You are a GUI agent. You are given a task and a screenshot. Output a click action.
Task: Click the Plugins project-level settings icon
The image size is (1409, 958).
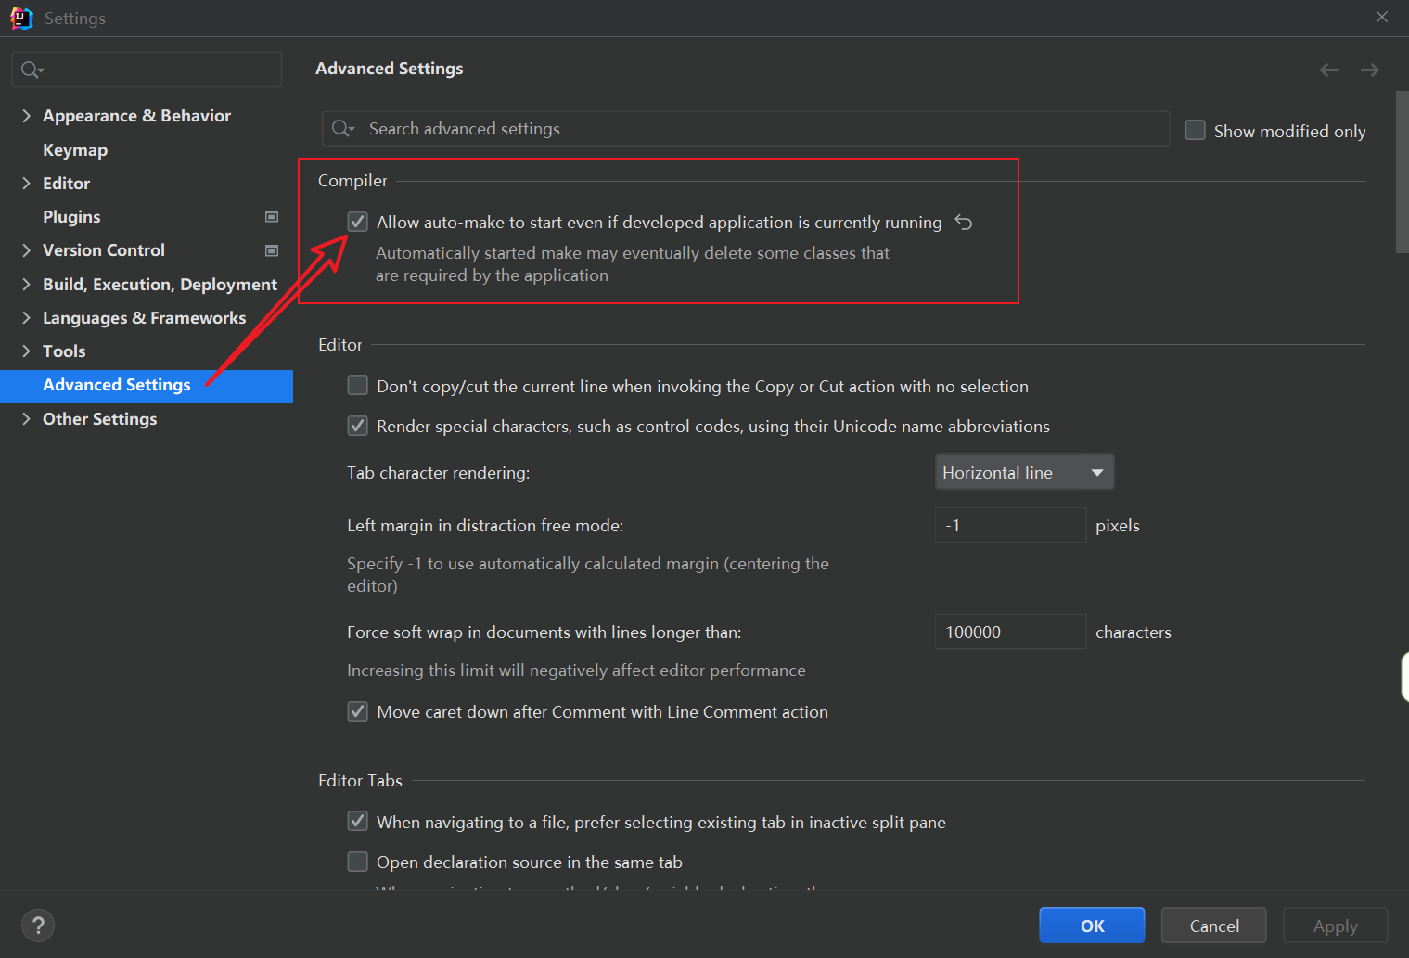272,217
